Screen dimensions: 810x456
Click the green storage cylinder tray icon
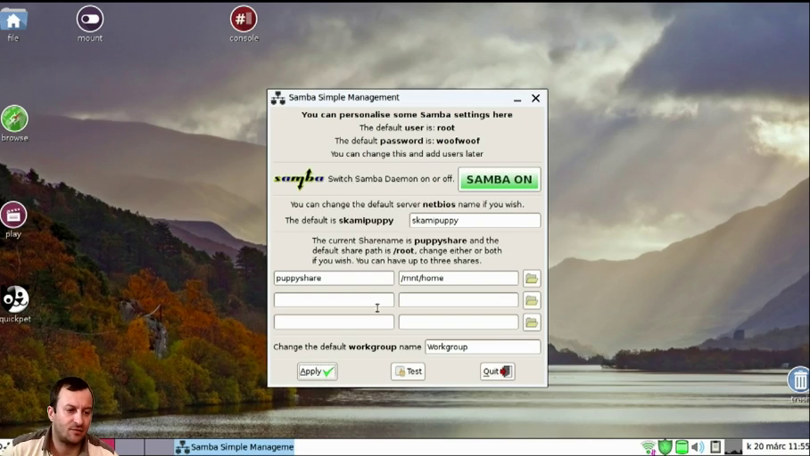tap(682, 447)
